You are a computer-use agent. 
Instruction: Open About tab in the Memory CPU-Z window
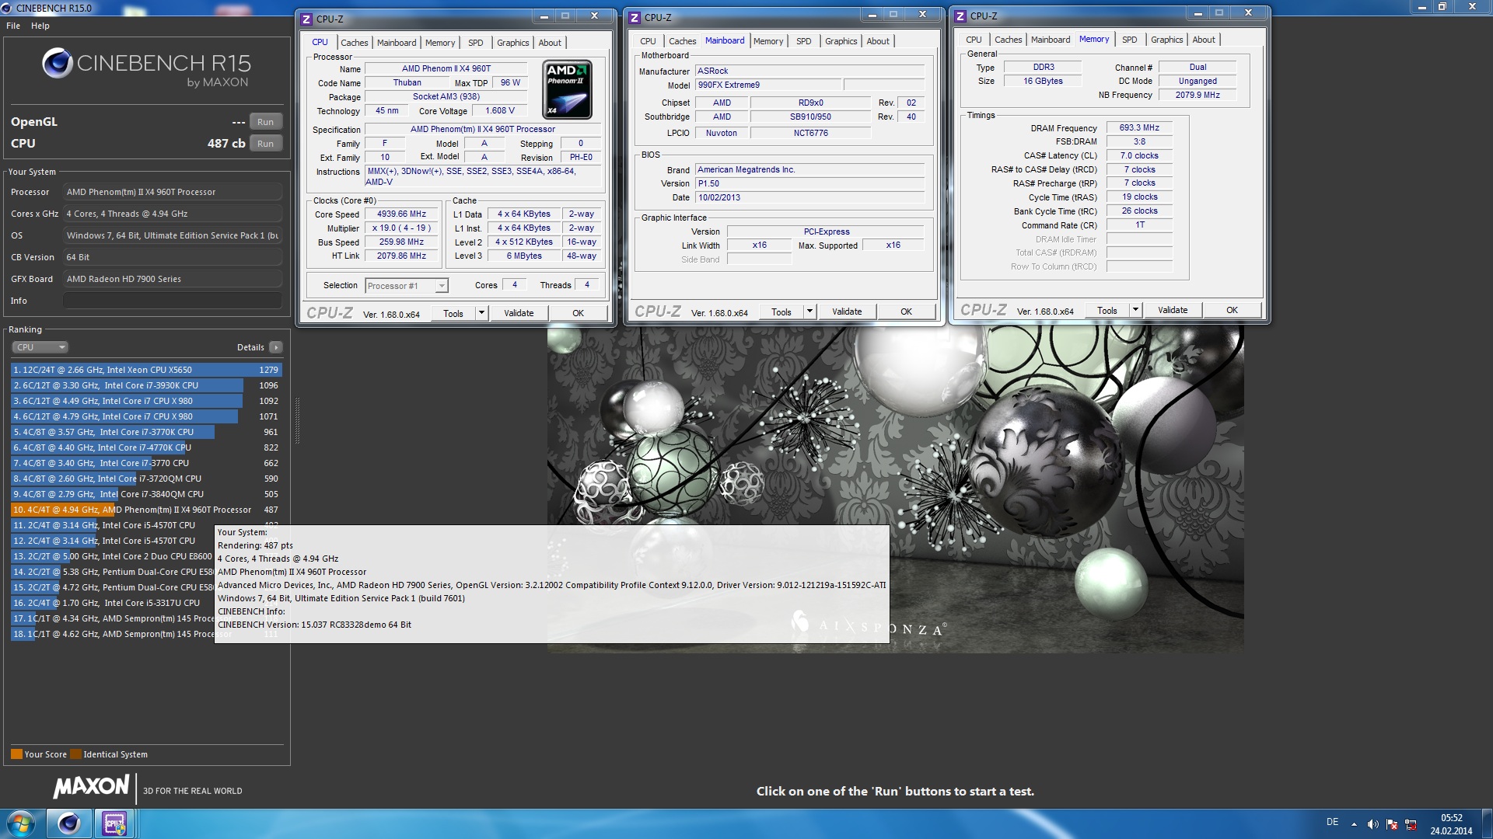tap(1204, 40)
